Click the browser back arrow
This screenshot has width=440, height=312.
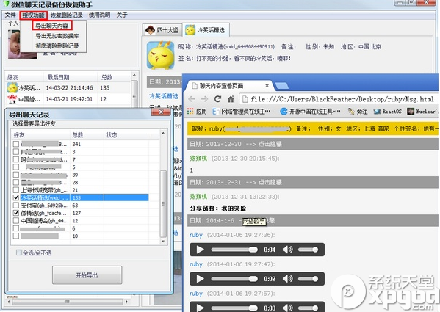(x=192, y=99)
